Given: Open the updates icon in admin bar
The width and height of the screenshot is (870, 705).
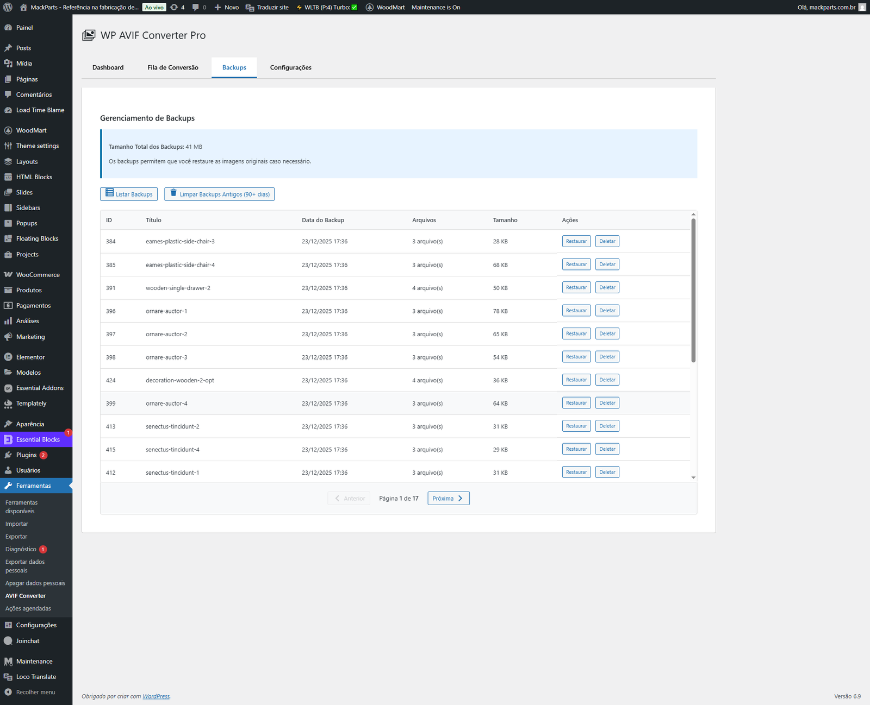Looking at the screenshot, I should [x=174, y=7].
